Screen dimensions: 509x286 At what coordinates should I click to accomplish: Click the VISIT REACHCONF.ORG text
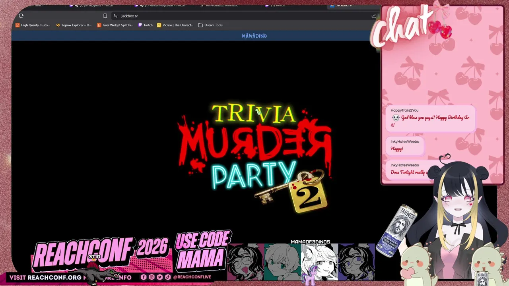point(45,277)
